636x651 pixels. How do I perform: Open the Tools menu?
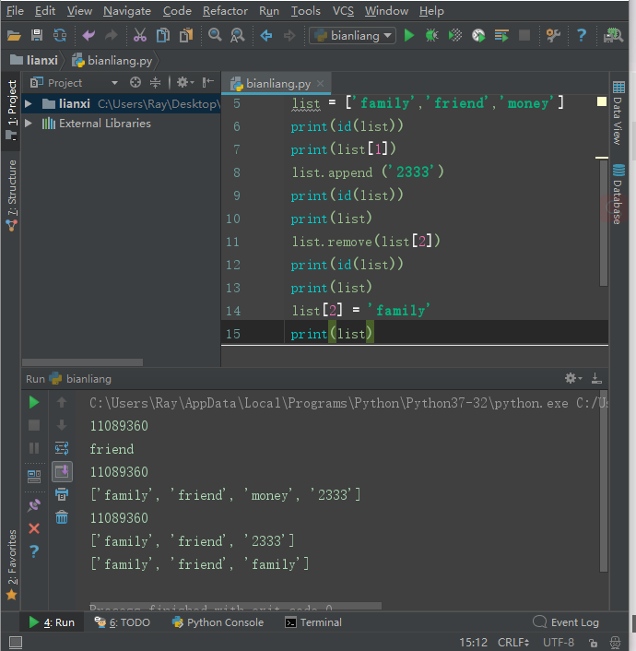coord(305,11)
